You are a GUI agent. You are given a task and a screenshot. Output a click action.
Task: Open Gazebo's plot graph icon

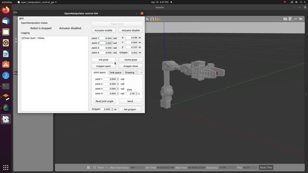tap(295, 19)
